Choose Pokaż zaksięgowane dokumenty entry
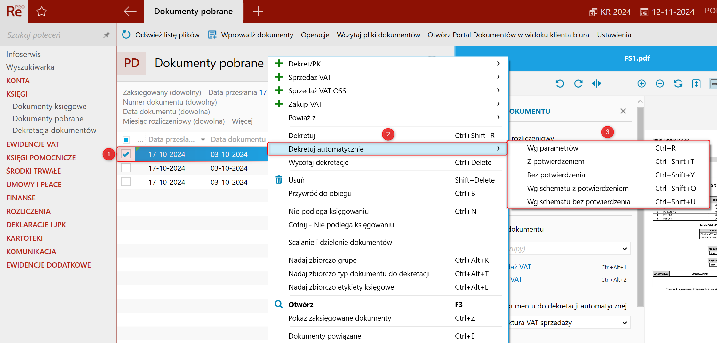Image resolution: width=717 pixels, height=343 pixels. tap(388, 318)
